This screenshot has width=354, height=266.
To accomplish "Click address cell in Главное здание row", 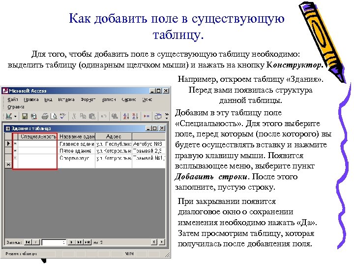I will [114, 144].
